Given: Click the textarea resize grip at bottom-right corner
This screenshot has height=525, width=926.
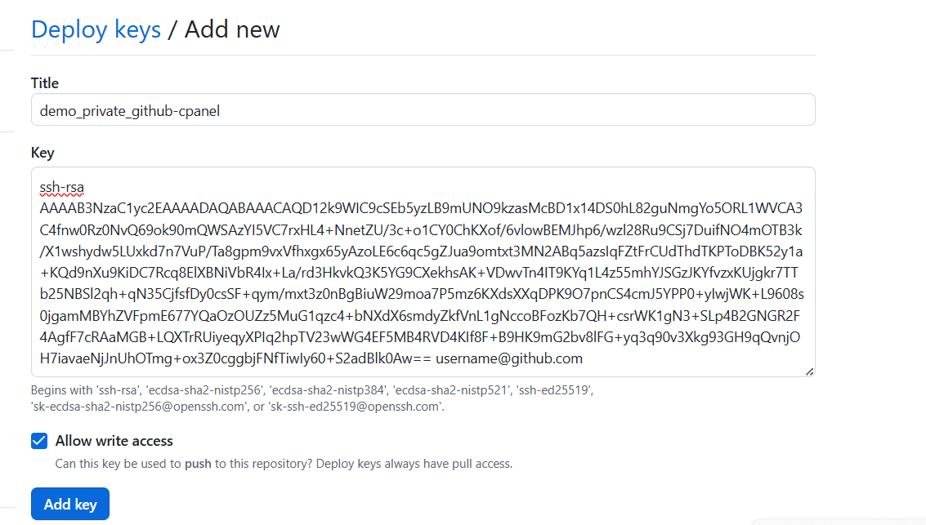Looking at the screenshot, I should [x=809, y=371].
